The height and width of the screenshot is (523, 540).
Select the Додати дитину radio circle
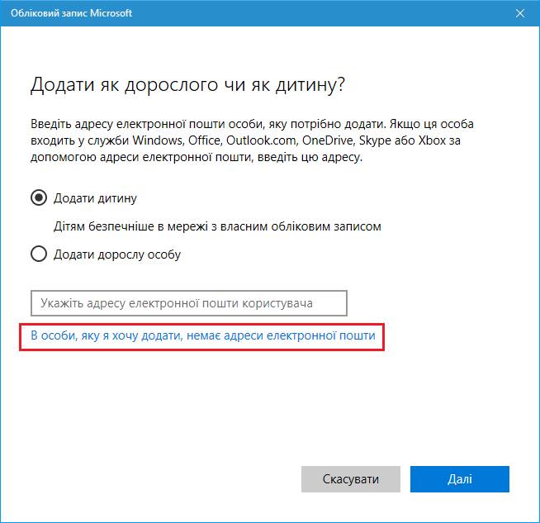(39, 197)
